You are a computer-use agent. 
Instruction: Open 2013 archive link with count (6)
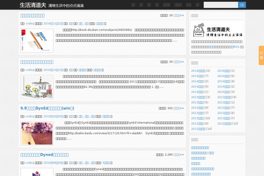point(224,113)
